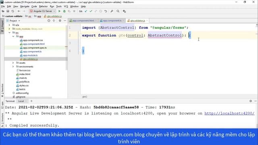Start debugging with the green bug icon
The image size is (258, 145).
[64, 11]
